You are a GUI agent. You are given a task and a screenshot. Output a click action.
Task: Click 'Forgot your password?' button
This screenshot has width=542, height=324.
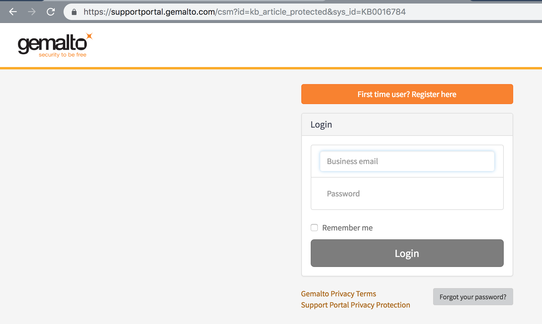pyautogui.click(x=473, y=297)
